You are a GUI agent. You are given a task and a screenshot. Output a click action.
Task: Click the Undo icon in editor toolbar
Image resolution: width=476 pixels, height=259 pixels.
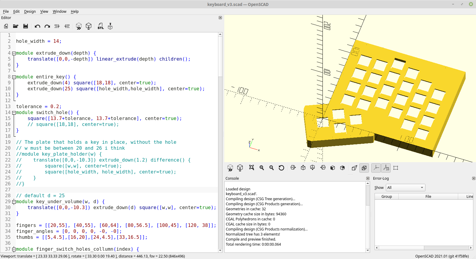click(37, 26)
